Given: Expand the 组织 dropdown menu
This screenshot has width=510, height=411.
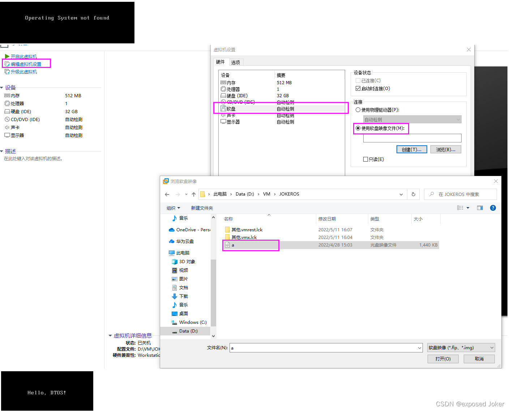Looking at the screenshot, I should pyautogui.click(x=173, y=208).
